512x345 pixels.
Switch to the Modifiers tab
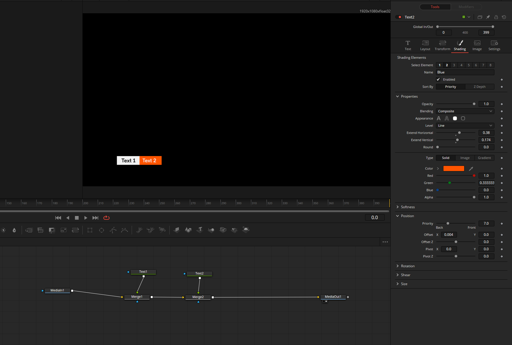tap(466, 7)
